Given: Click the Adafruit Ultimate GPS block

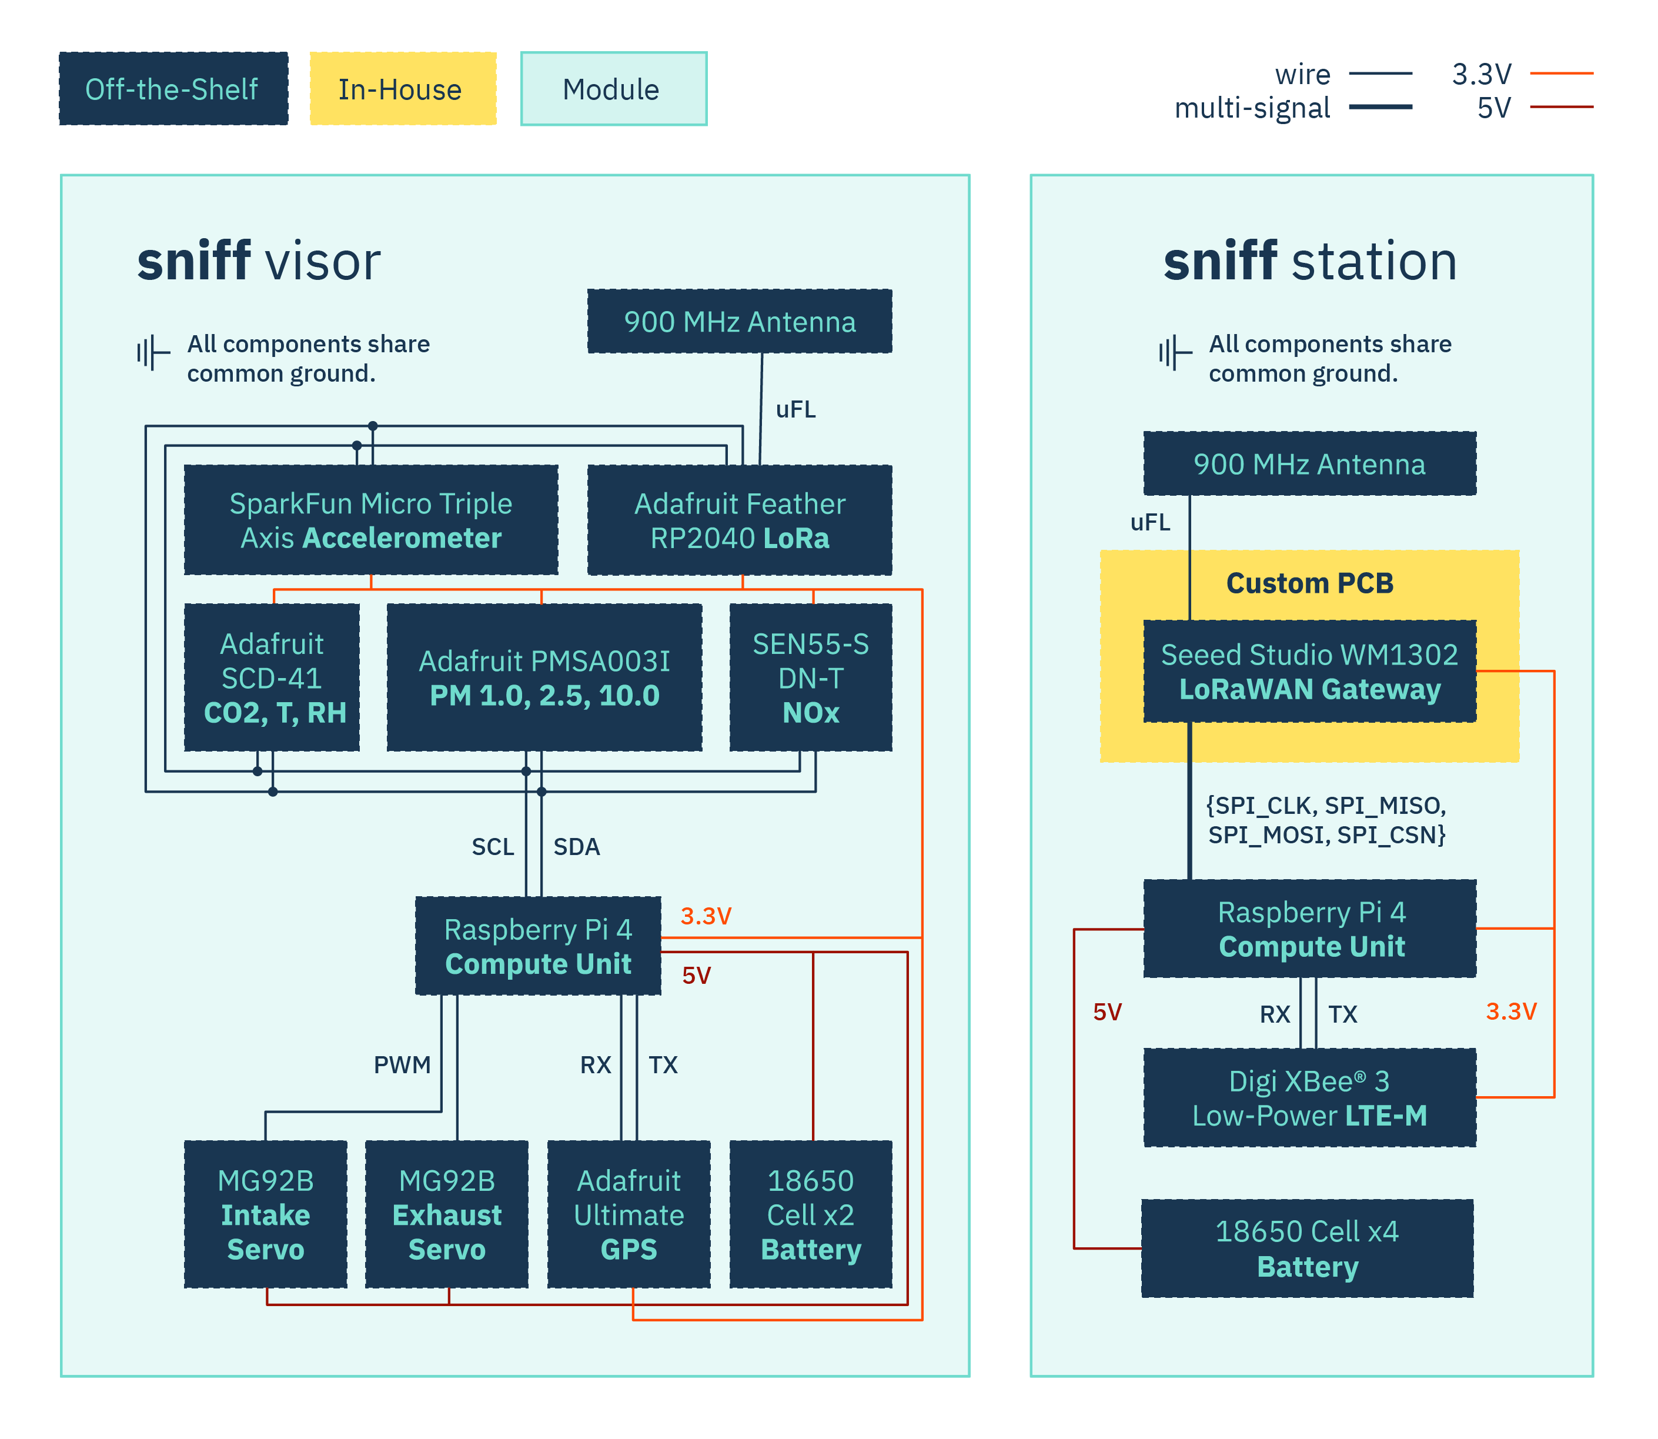Looking at the screenshot, I should tap(629, 1214).
